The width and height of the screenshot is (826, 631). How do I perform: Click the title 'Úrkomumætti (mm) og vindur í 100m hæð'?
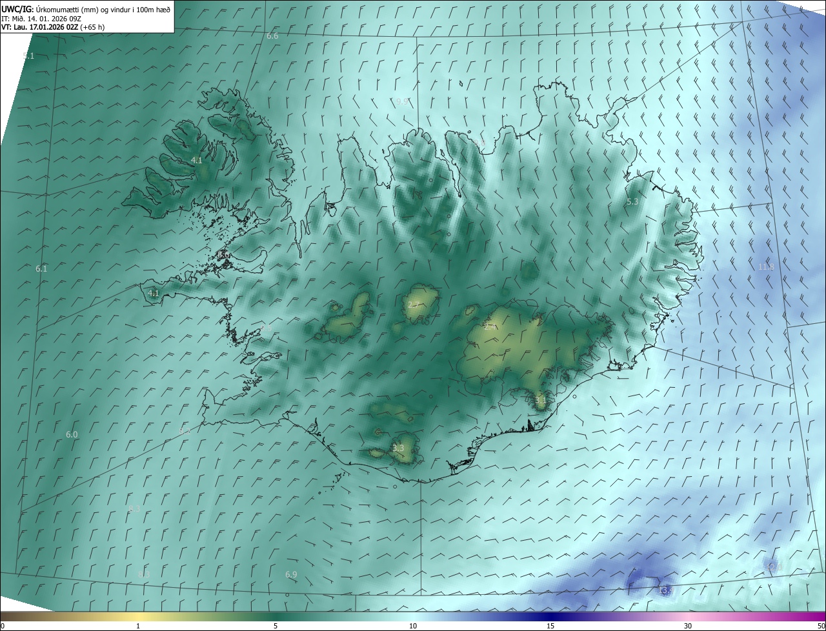pyautogui.click(x=103, y=9)
